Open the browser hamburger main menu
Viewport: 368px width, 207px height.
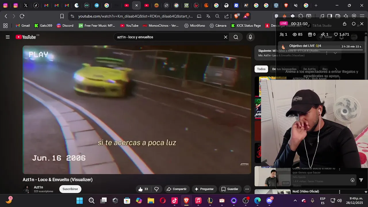pos(362,16)
